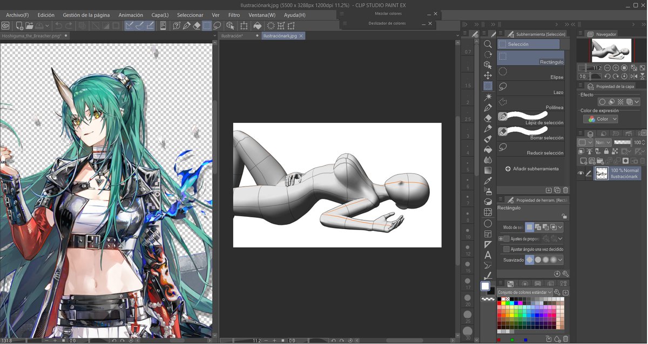The image size is (648, 344).
Task: Click Añadir subherramienta button
Action: click(532, 169)
